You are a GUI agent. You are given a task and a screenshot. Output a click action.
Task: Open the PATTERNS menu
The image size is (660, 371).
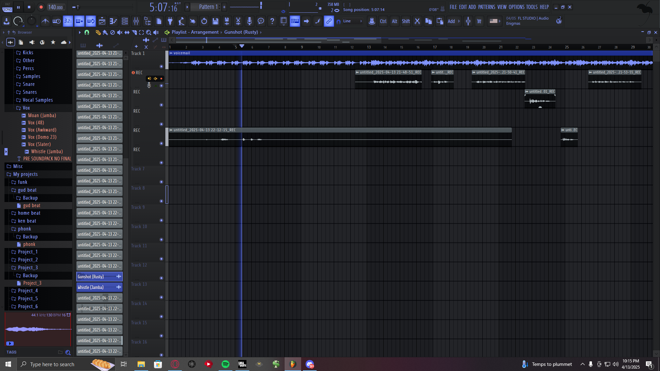click(x=486, y=7)
